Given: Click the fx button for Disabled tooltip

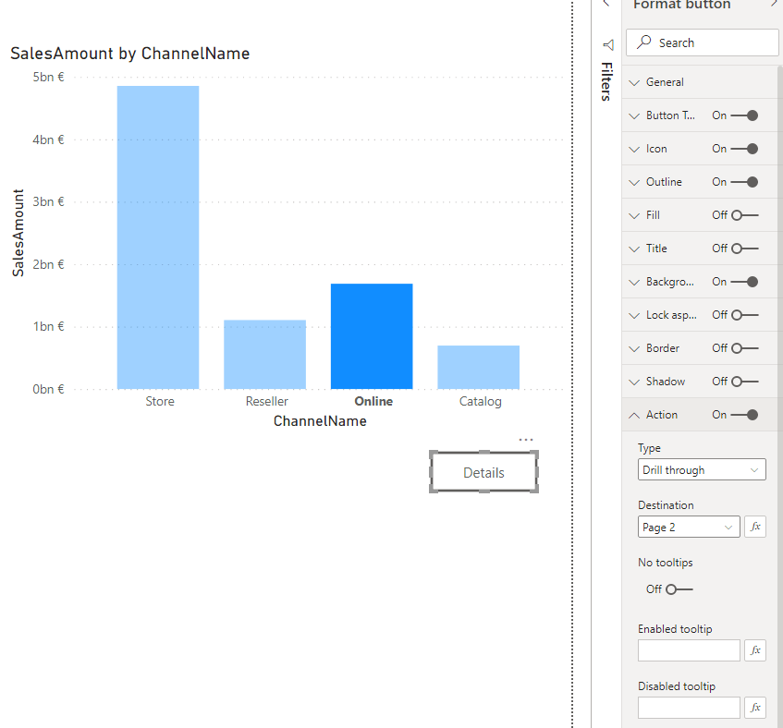Looking at the screenshot, I should [755, 708].
